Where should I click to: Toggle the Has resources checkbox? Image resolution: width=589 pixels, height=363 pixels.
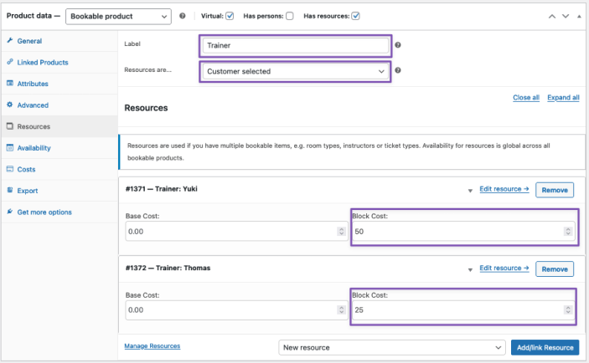coord(356,16)
